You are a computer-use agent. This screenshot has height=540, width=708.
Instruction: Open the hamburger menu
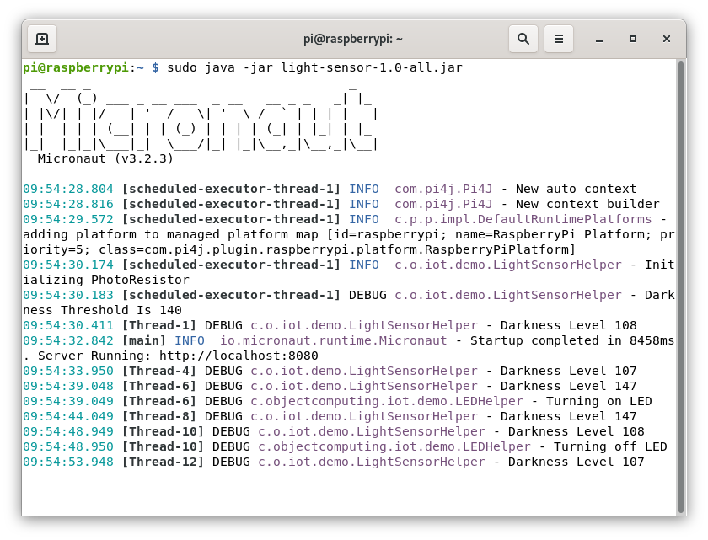[x=559, y=39]
